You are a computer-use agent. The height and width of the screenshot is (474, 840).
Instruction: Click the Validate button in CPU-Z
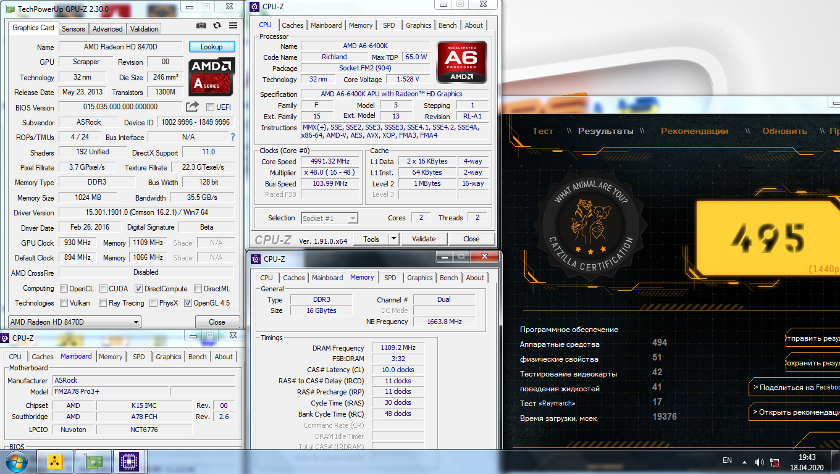pyautogui.click(x=424, y=239)
